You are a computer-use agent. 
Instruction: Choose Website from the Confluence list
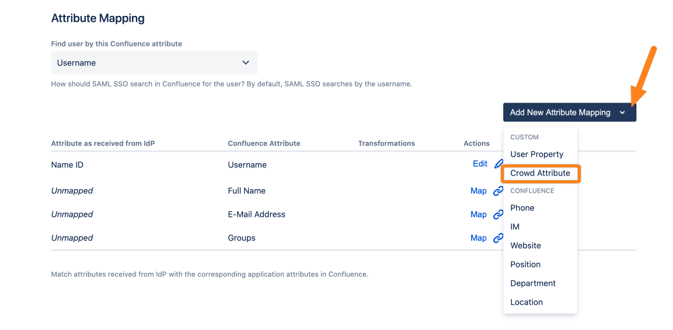[526, 246]
